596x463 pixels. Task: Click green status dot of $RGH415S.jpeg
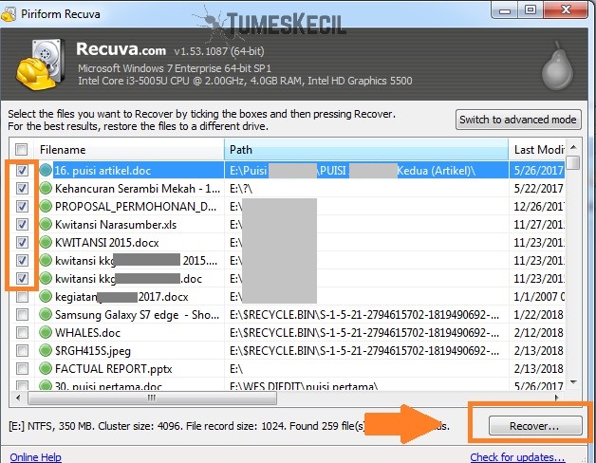tap(46, 350)
